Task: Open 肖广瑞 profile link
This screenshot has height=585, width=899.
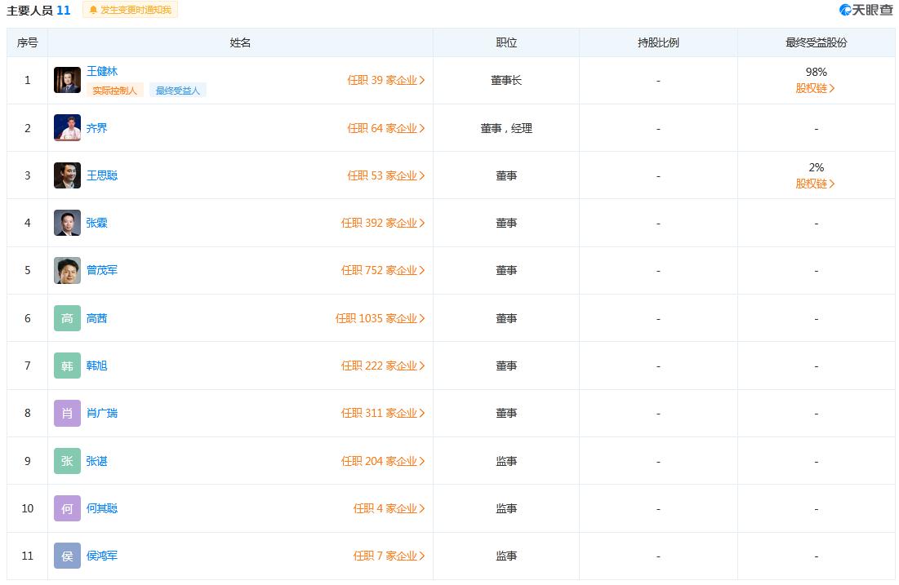Action: 102,413
